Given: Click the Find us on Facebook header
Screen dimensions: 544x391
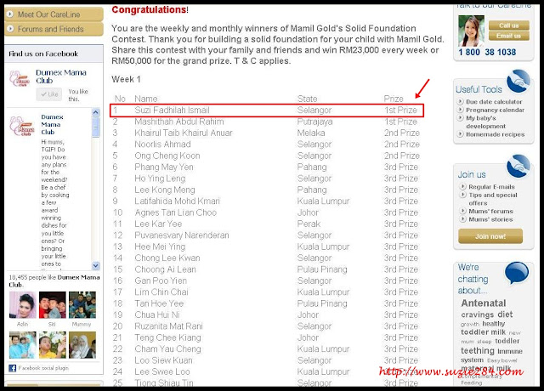Looking at the screenshot, I should [43, 54].
